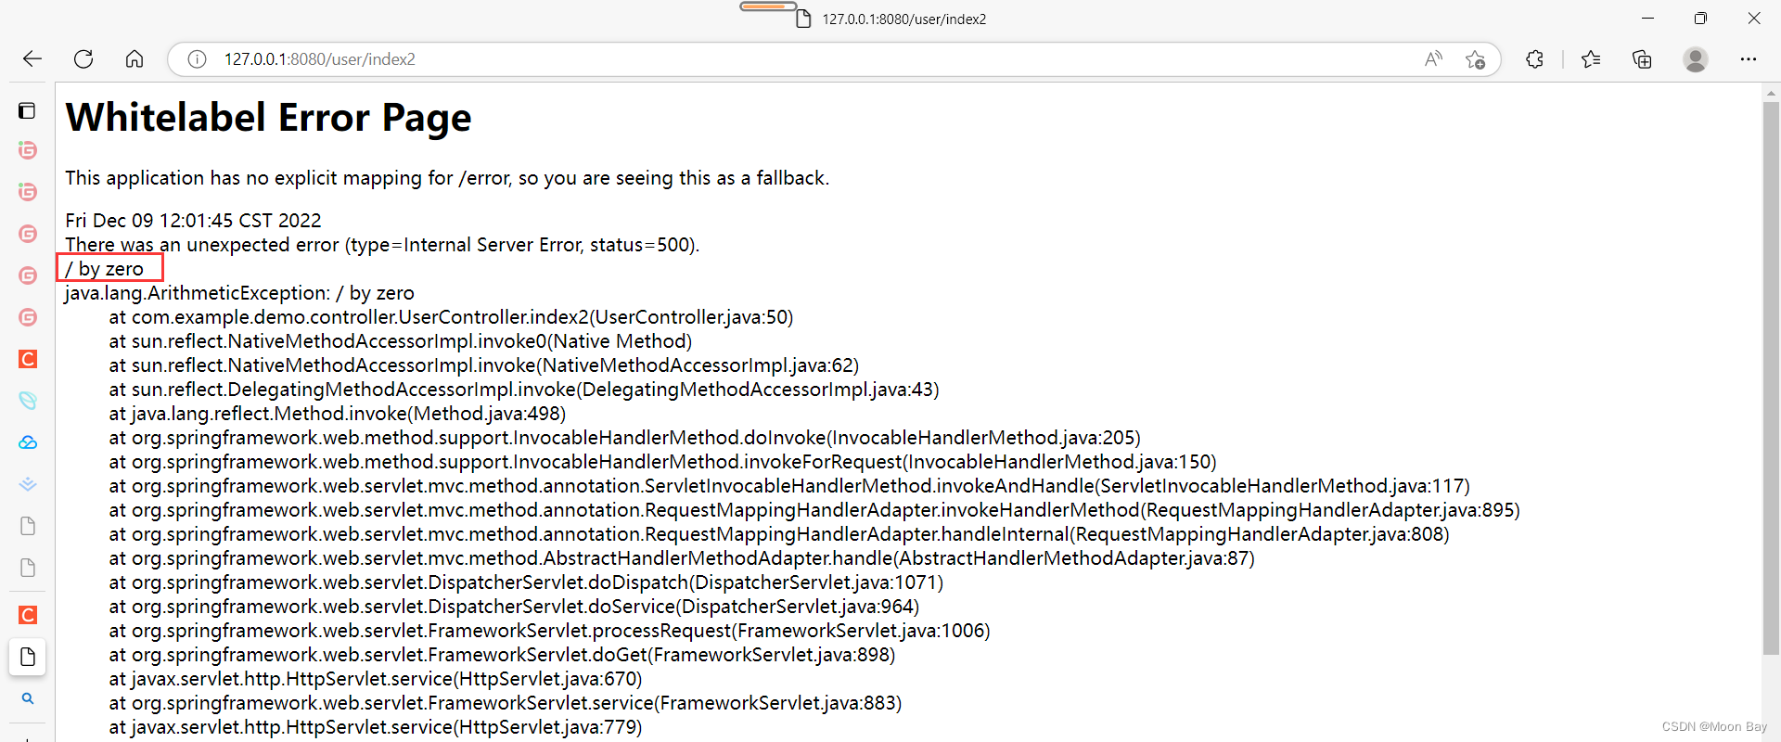
Task: Switch to the blue cloud icon tab
Action: tap(28, 442)
